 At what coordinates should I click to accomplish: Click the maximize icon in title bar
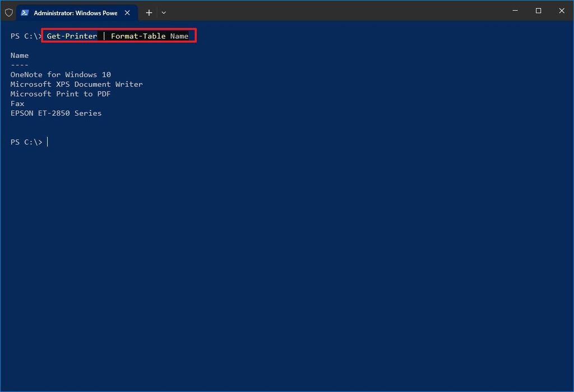point(538,11)
